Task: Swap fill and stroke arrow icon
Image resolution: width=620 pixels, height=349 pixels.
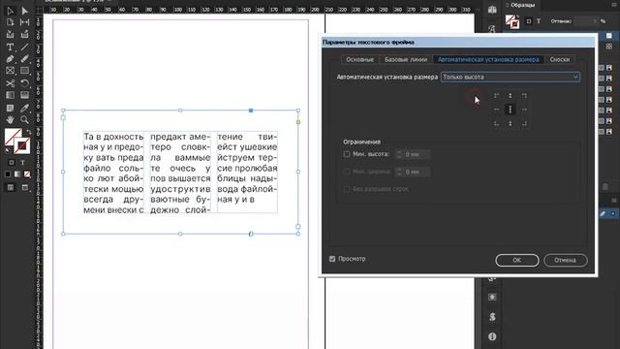Action: [x=28, y=132]
